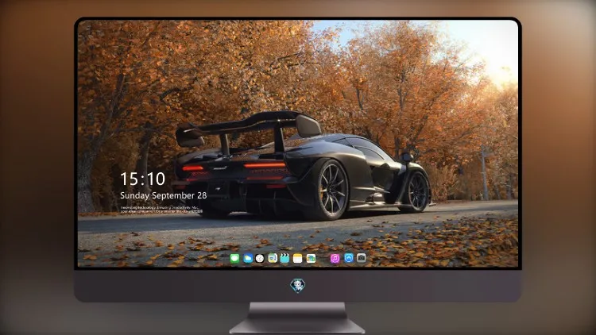Screen dimensions: 596x335
Task: Open the blue App Store icon
Action: pos(349,258)
